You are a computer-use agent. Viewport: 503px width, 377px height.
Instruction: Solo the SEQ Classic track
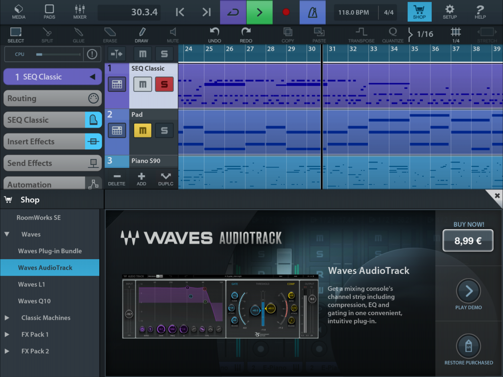[x=165, y=84]
